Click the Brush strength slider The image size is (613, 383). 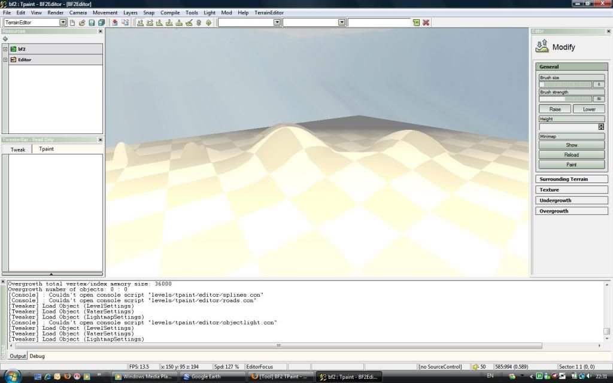566,99
